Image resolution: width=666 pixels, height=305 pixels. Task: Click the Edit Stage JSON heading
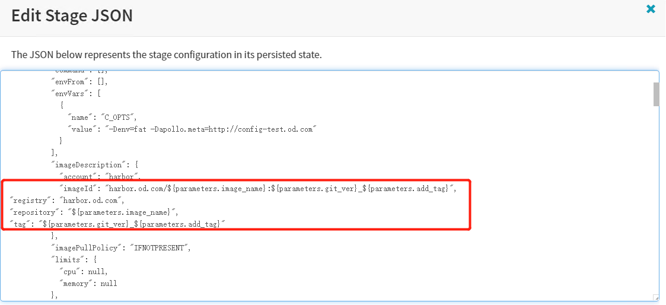pos(72,15)
